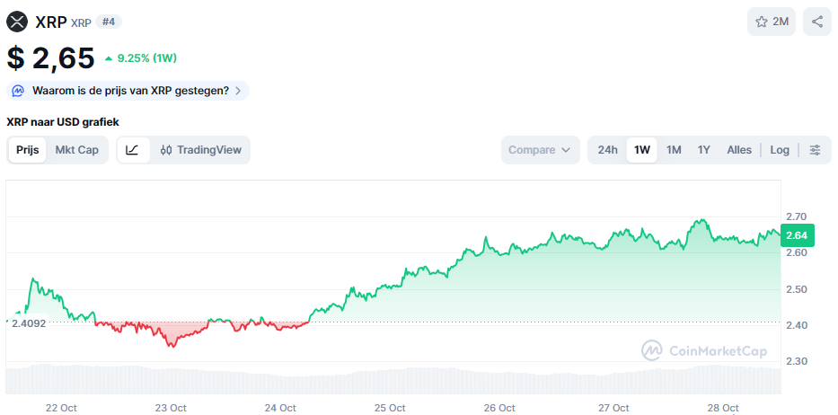Click the 28 Oct date axis label

tap(723, 408)
